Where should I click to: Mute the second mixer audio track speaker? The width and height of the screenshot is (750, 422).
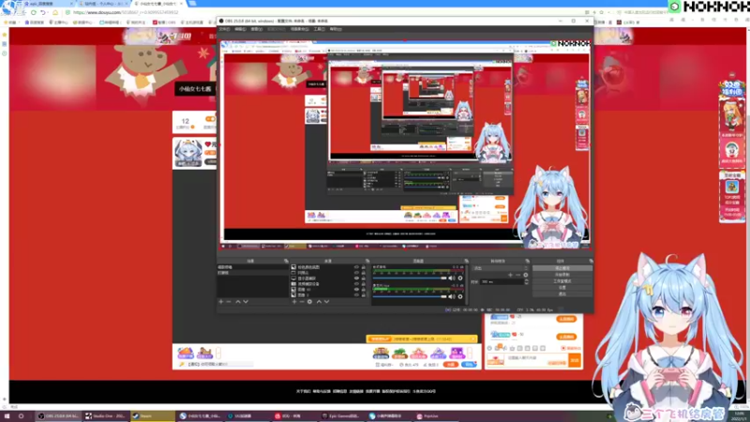tap(451, 296)
